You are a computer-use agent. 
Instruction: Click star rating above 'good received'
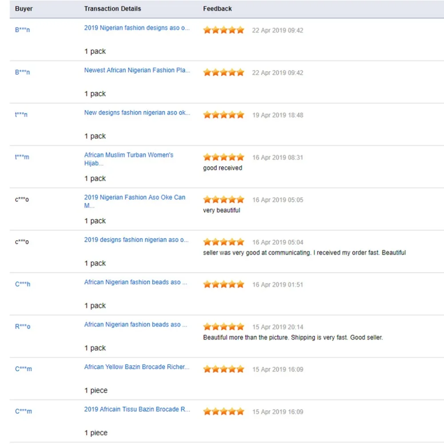pos(224,157)
